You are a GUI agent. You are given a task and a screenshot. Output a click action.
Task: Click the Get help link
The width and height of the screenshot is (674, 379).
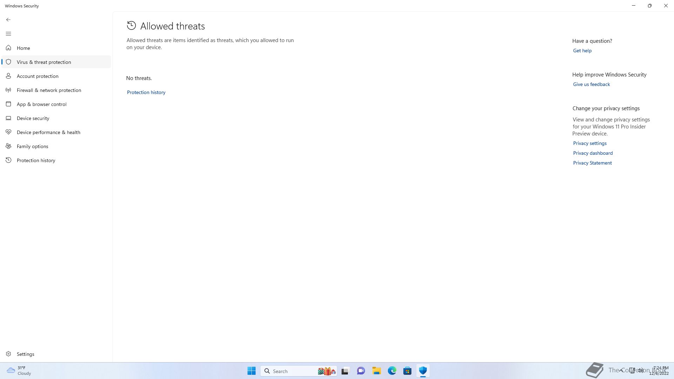tap(582, 51)
